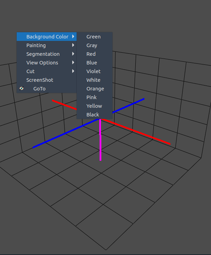Select GoTo in the context menu
Screen dimensions: 211x255
click(47, 89)
